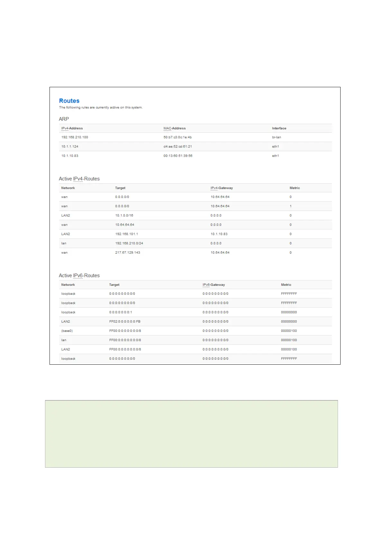
Task: Click 'lan' in the 192.168.210.0/24 row
Action: (64, 243)
